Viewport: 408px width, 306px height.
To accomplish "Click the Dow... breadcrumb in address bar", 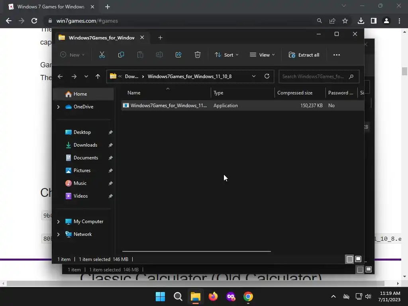I will pos(131,76).
